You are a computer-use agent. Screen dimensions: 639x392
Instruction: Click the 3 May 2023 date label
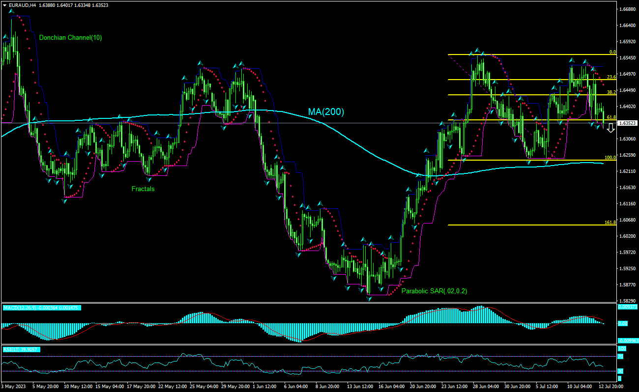pyautogui.click(x=14, y=387)
